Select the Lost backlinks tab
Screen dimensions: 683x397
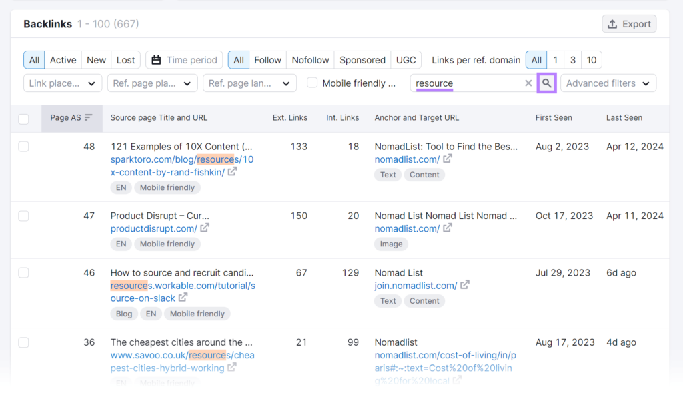click(x=126, y=60)
